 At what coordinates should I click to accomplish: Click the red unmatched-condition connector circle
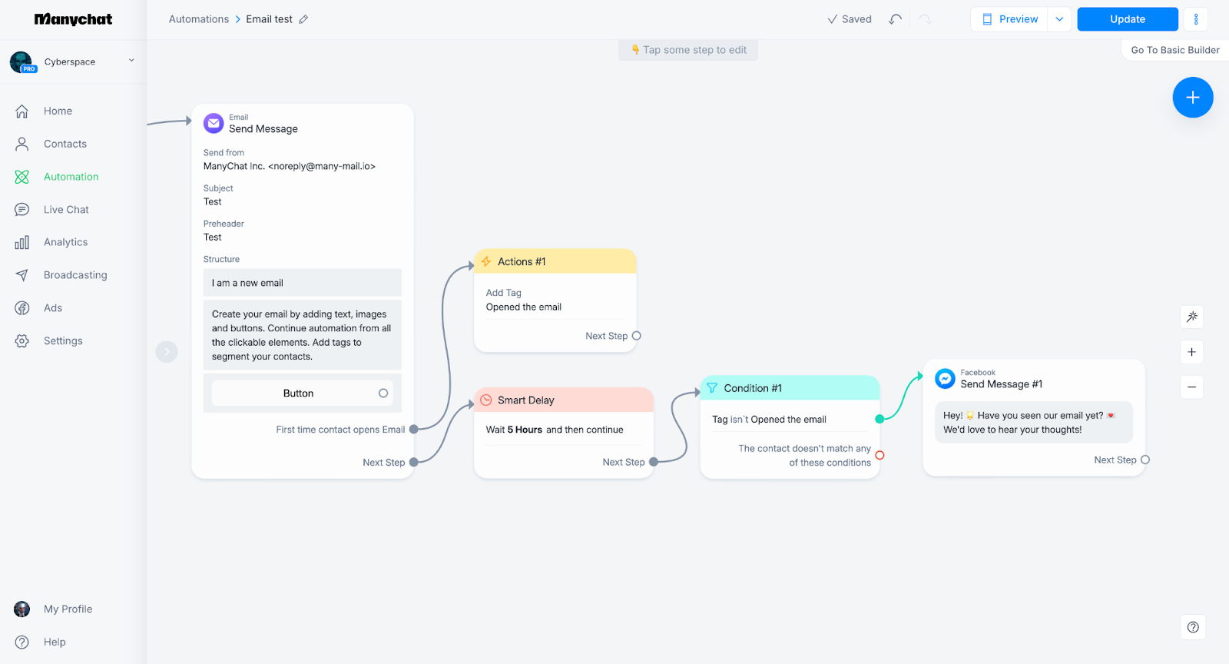pos(880,456)
